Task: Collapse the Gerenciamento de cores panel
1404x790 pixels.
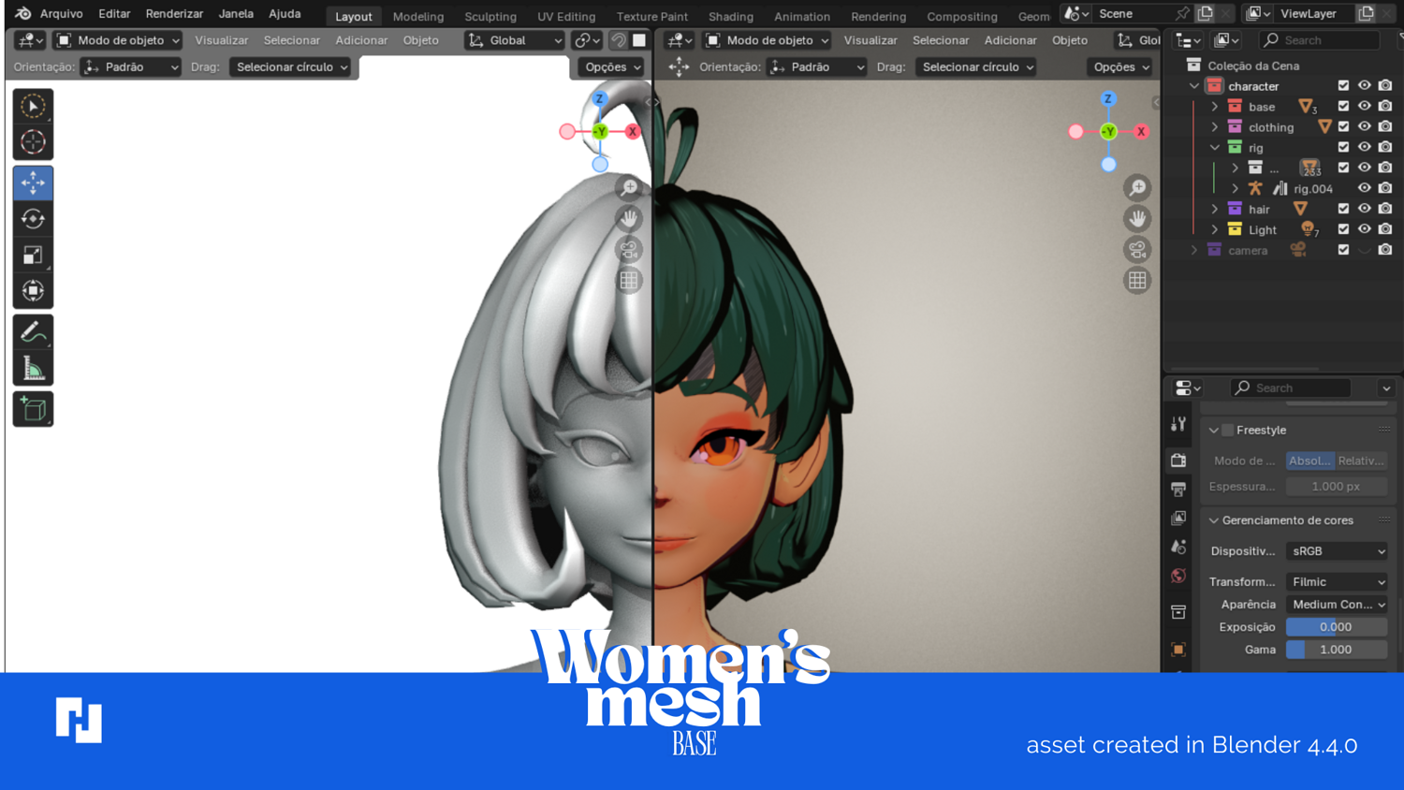Action: coord(1214,520)
